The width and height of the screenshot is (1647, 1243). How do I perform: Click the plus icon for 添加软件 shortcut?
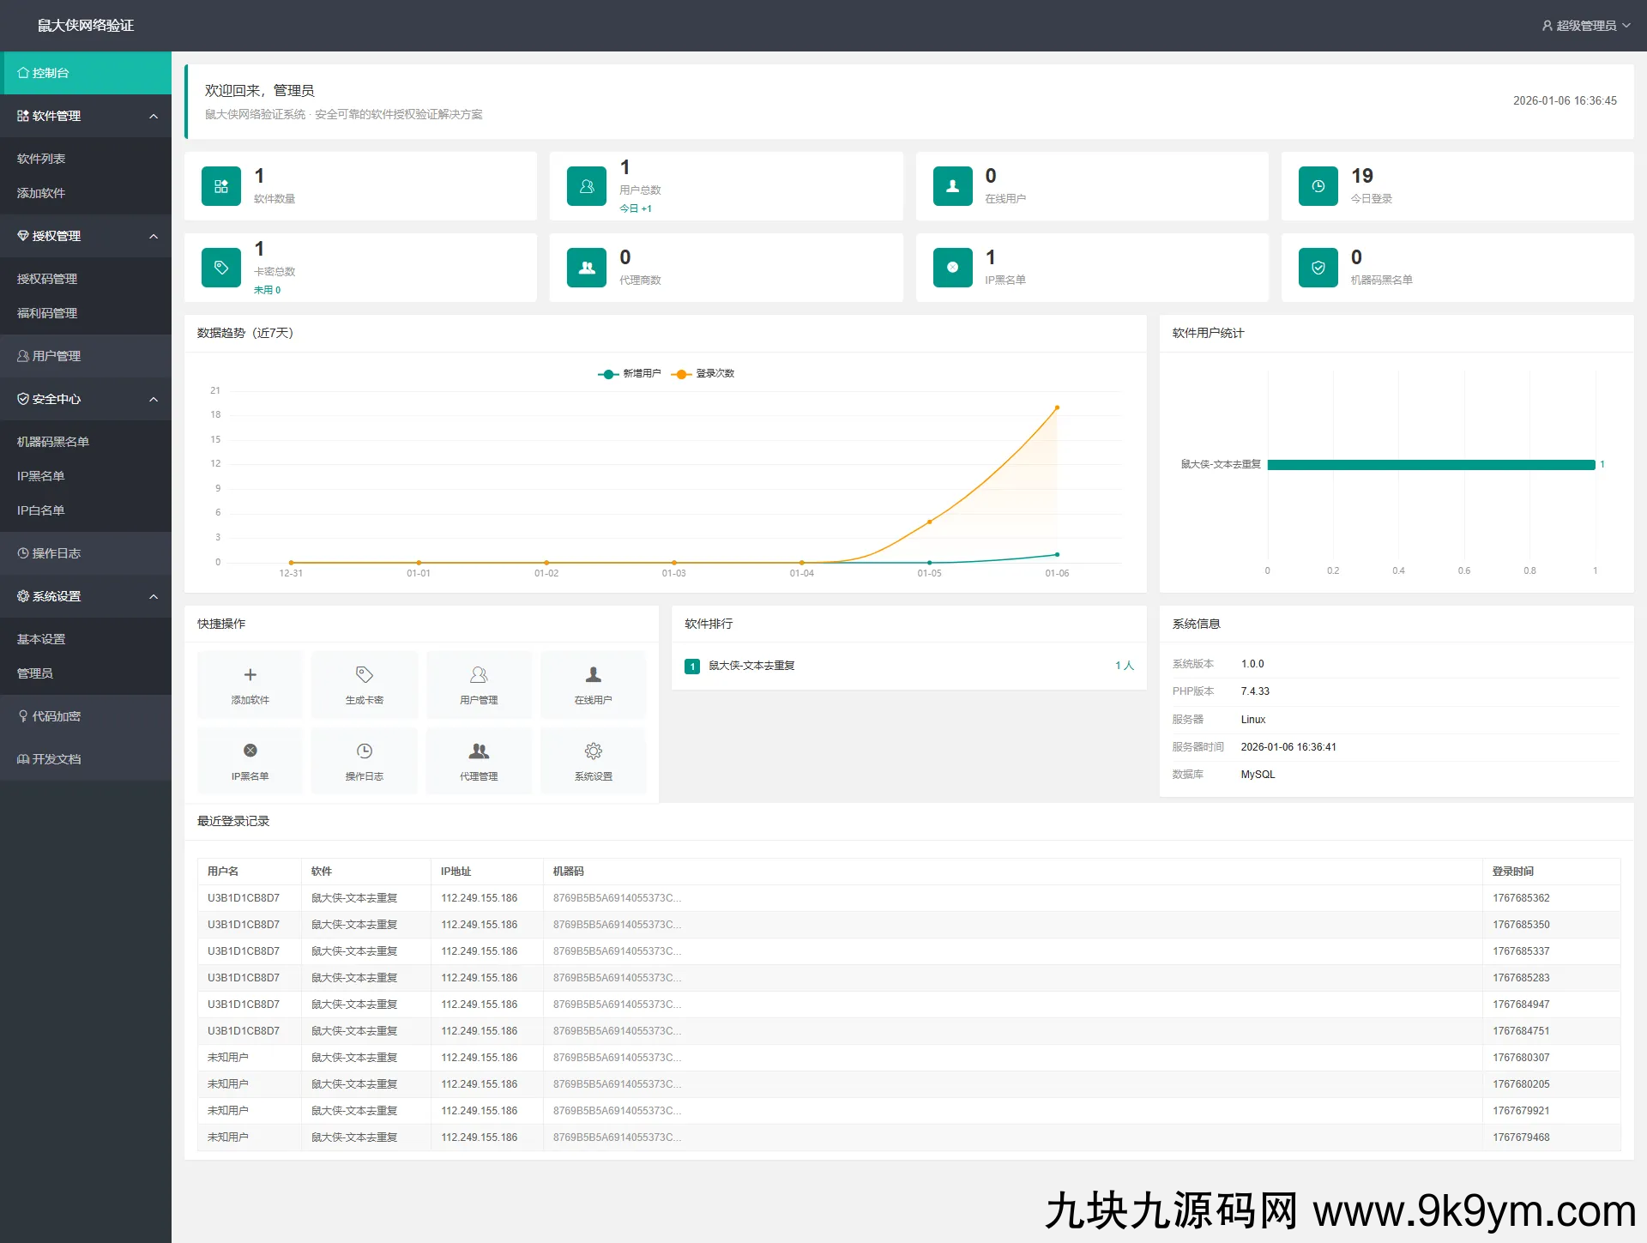tap(250, 675)
